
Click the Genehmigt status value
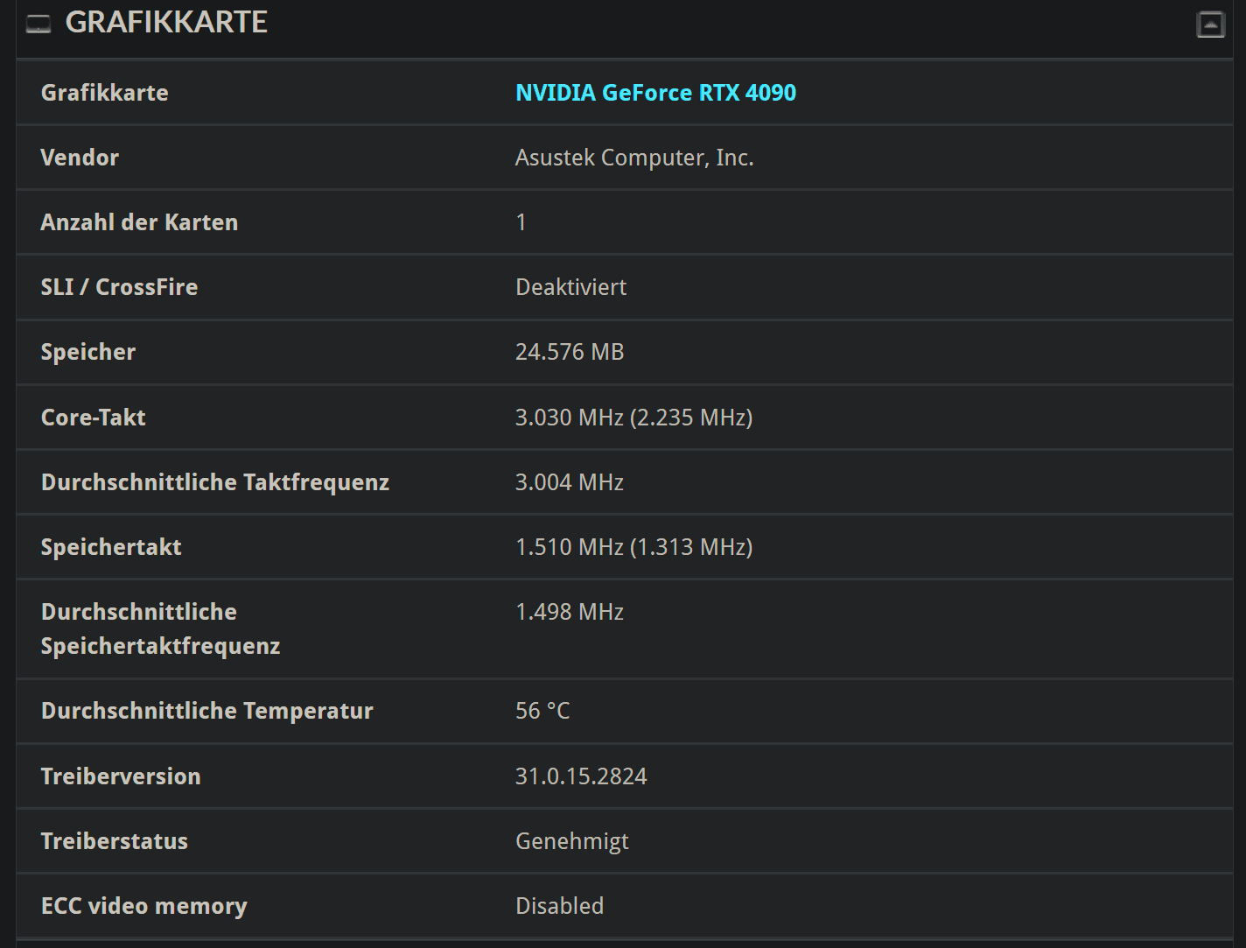point(572,841)
